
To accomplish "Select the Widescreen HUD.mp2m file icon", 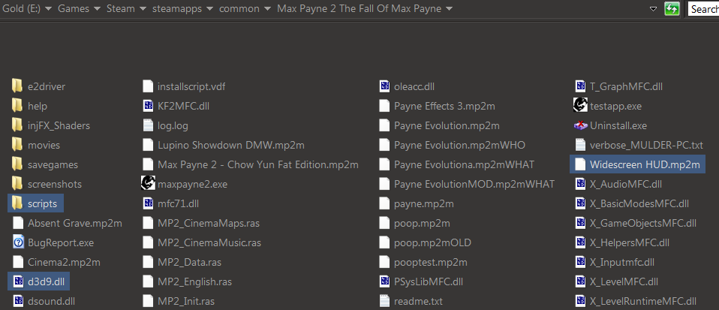I will click(x=579, y=164).
